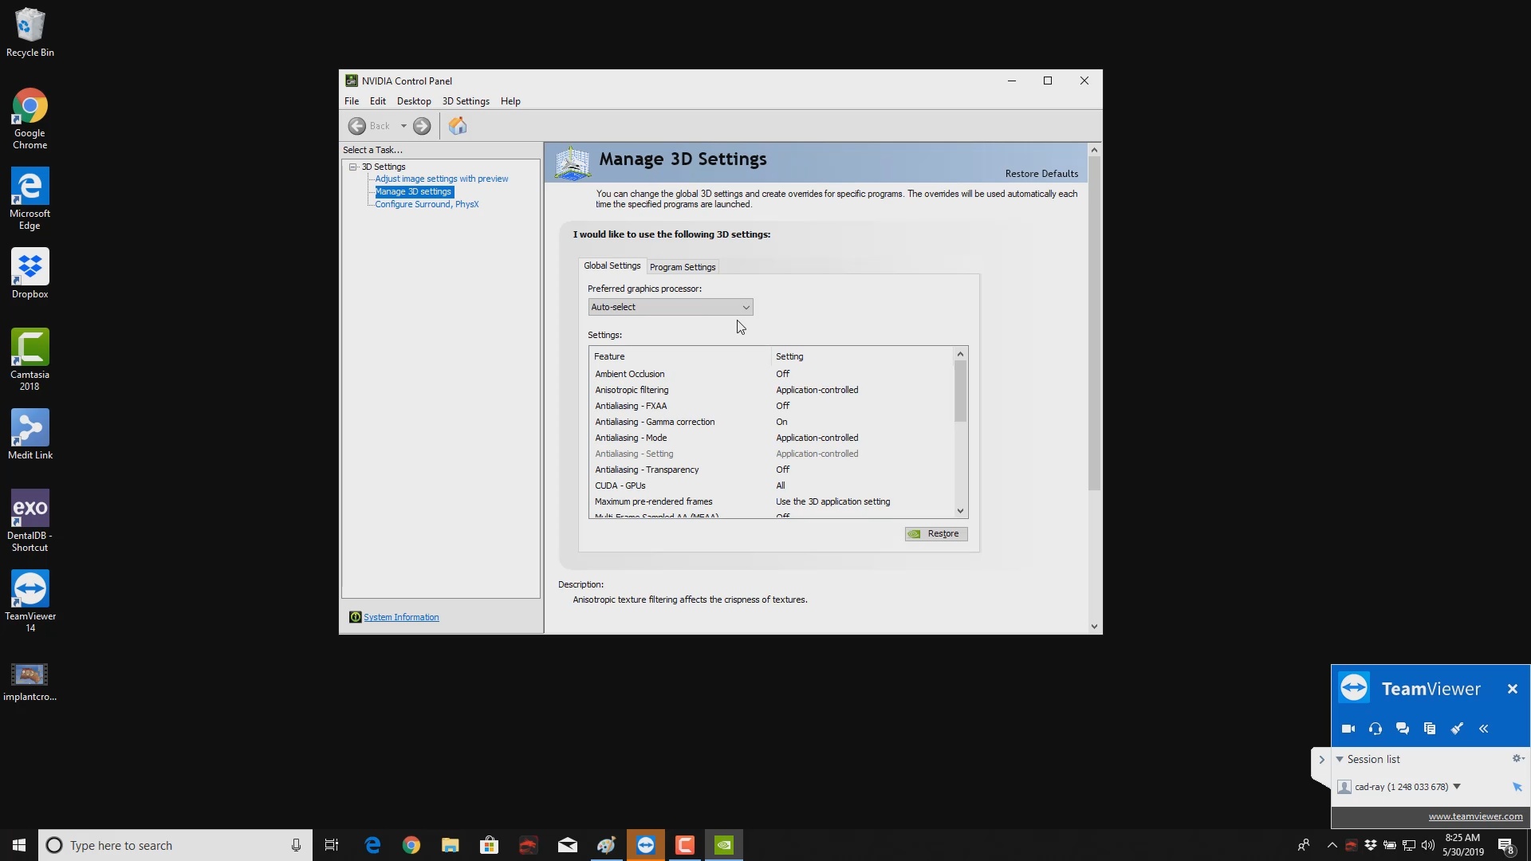Open Session list gear settings

click(x=1518, y=759)
